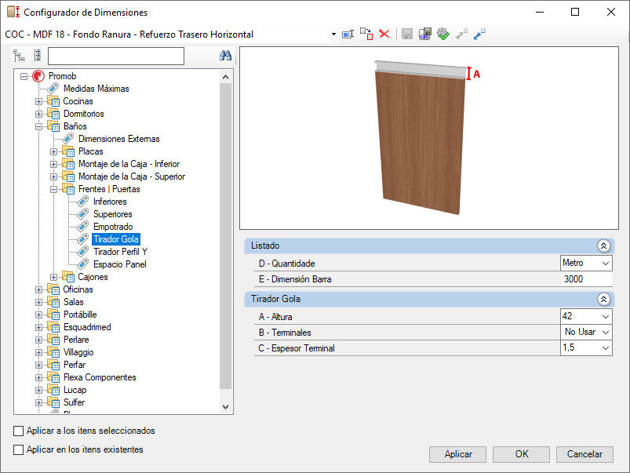Viewport: 630px width, 473px height.
Task: Expand the Portábille node
Action: pyautogui.click(x=39, y=315)
